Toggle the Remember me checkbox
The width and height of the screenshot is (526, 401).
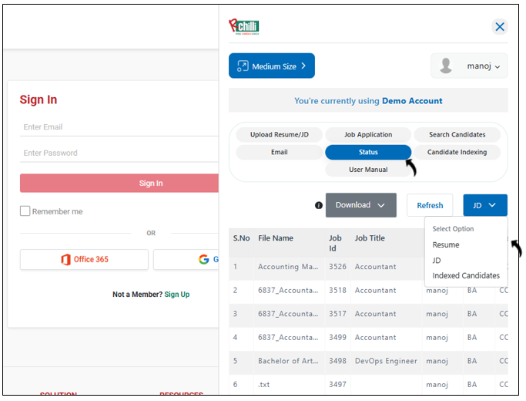pos(25,211)
